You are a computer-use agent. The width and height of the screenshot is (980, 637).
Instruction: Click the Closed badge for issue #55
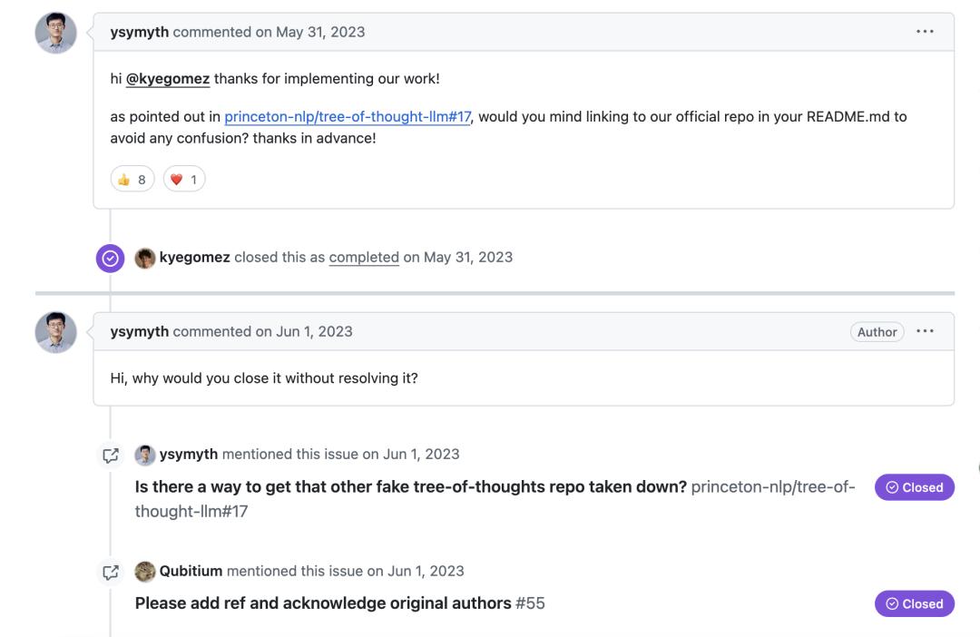914,604
